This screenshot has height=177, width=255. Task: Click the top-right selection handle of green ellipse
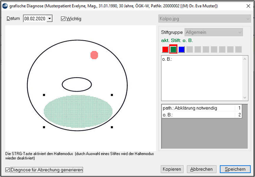point(112,95)
